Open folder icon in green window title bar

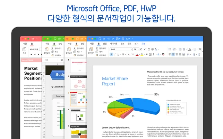point(59,39)
